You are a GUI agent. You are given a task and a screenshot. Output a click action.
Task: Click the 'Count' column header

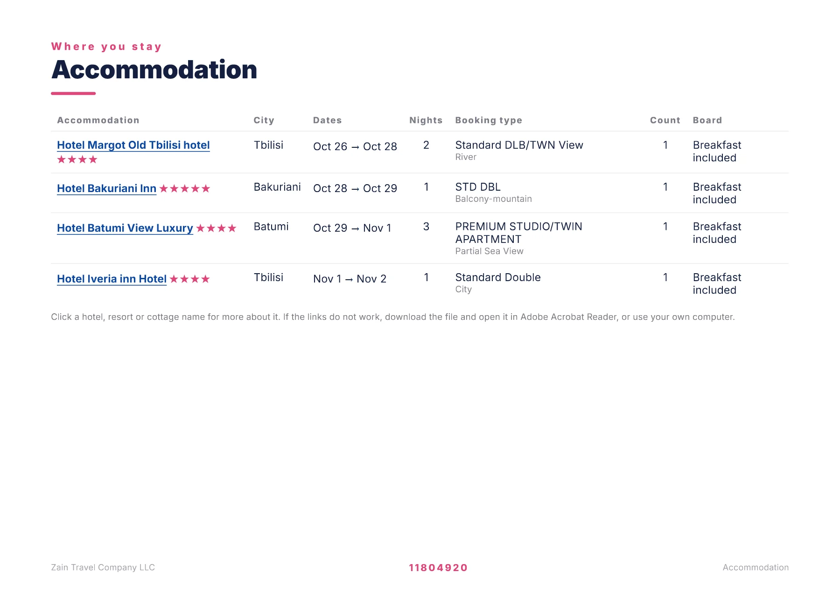tap(665, 120)
